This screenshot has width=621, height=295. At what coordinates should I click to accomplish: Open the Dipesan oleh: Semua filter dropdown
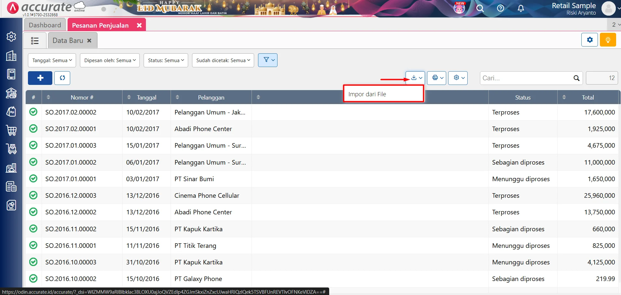point(110,60)
